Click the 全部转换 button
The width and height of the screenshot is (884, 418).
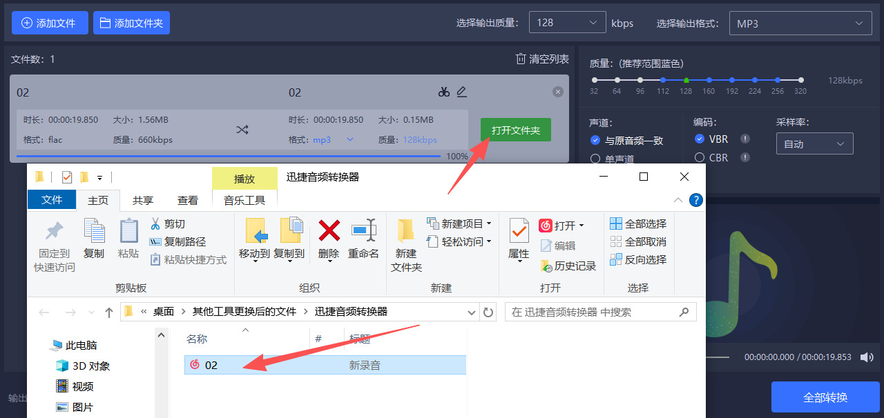point(825,397)
